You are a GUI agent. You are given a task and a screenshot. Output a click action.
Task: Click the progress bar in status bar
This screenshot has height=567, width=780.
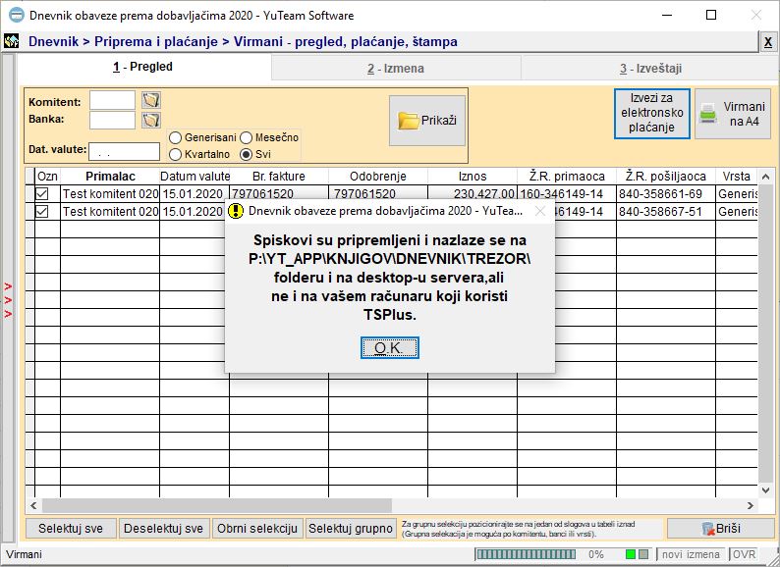point(526,554)
